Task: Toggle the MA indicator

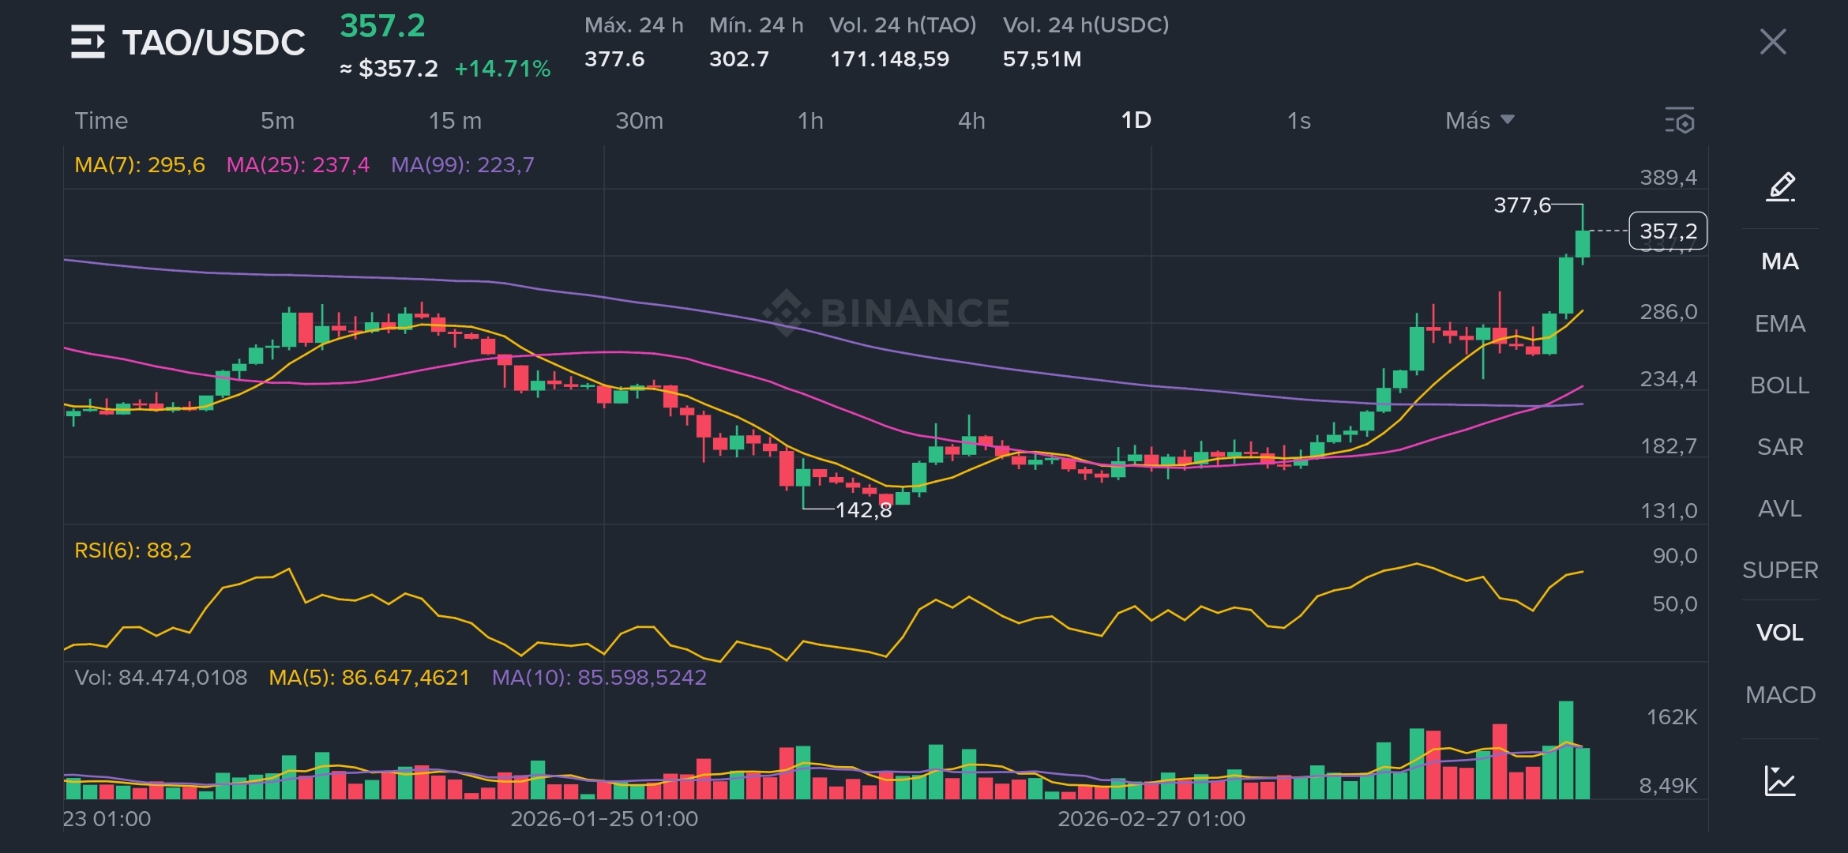Action: [x=1780, y=261]
